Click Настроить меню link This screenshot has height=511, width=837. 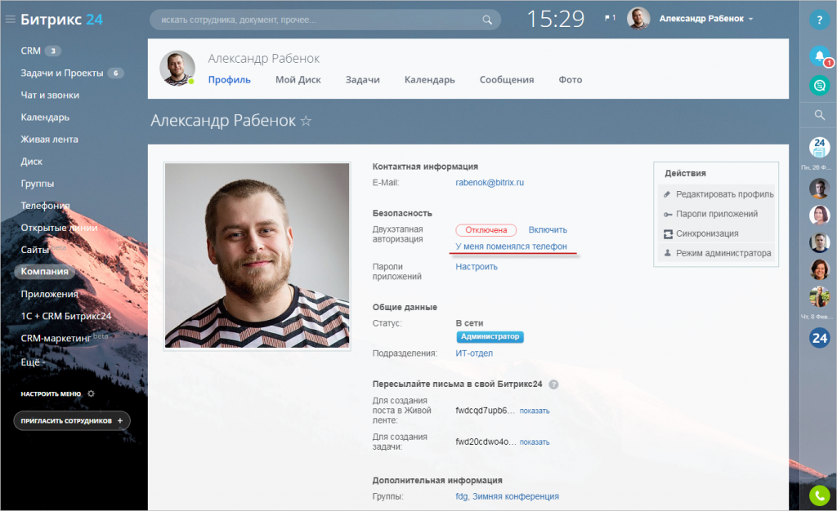(51, 393)
